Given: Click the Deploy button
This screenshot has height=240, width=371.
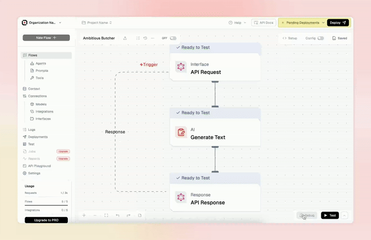Looking at the screenshot, I should (338, 23).
